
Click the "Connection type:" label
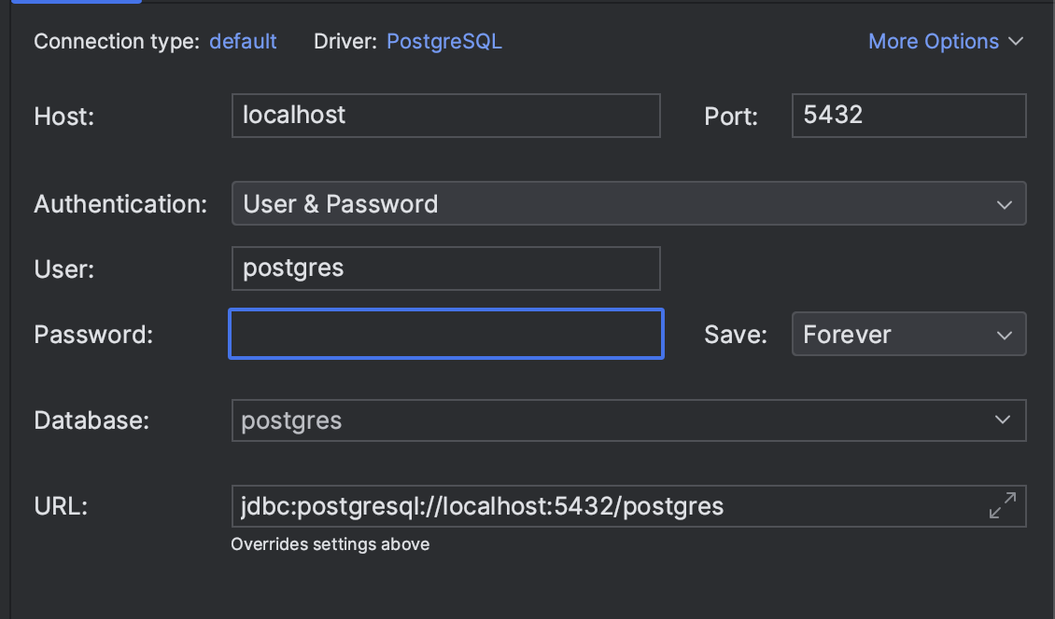coord(117,42)
